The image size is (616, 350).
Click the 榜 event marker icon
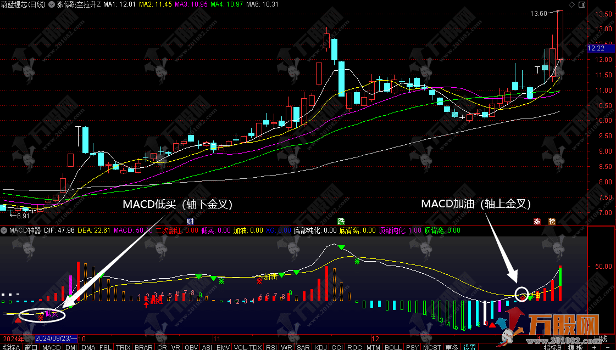click(552, 222)
